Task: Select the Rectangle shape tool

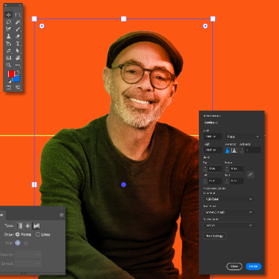Action: click(x=9, y=58)
